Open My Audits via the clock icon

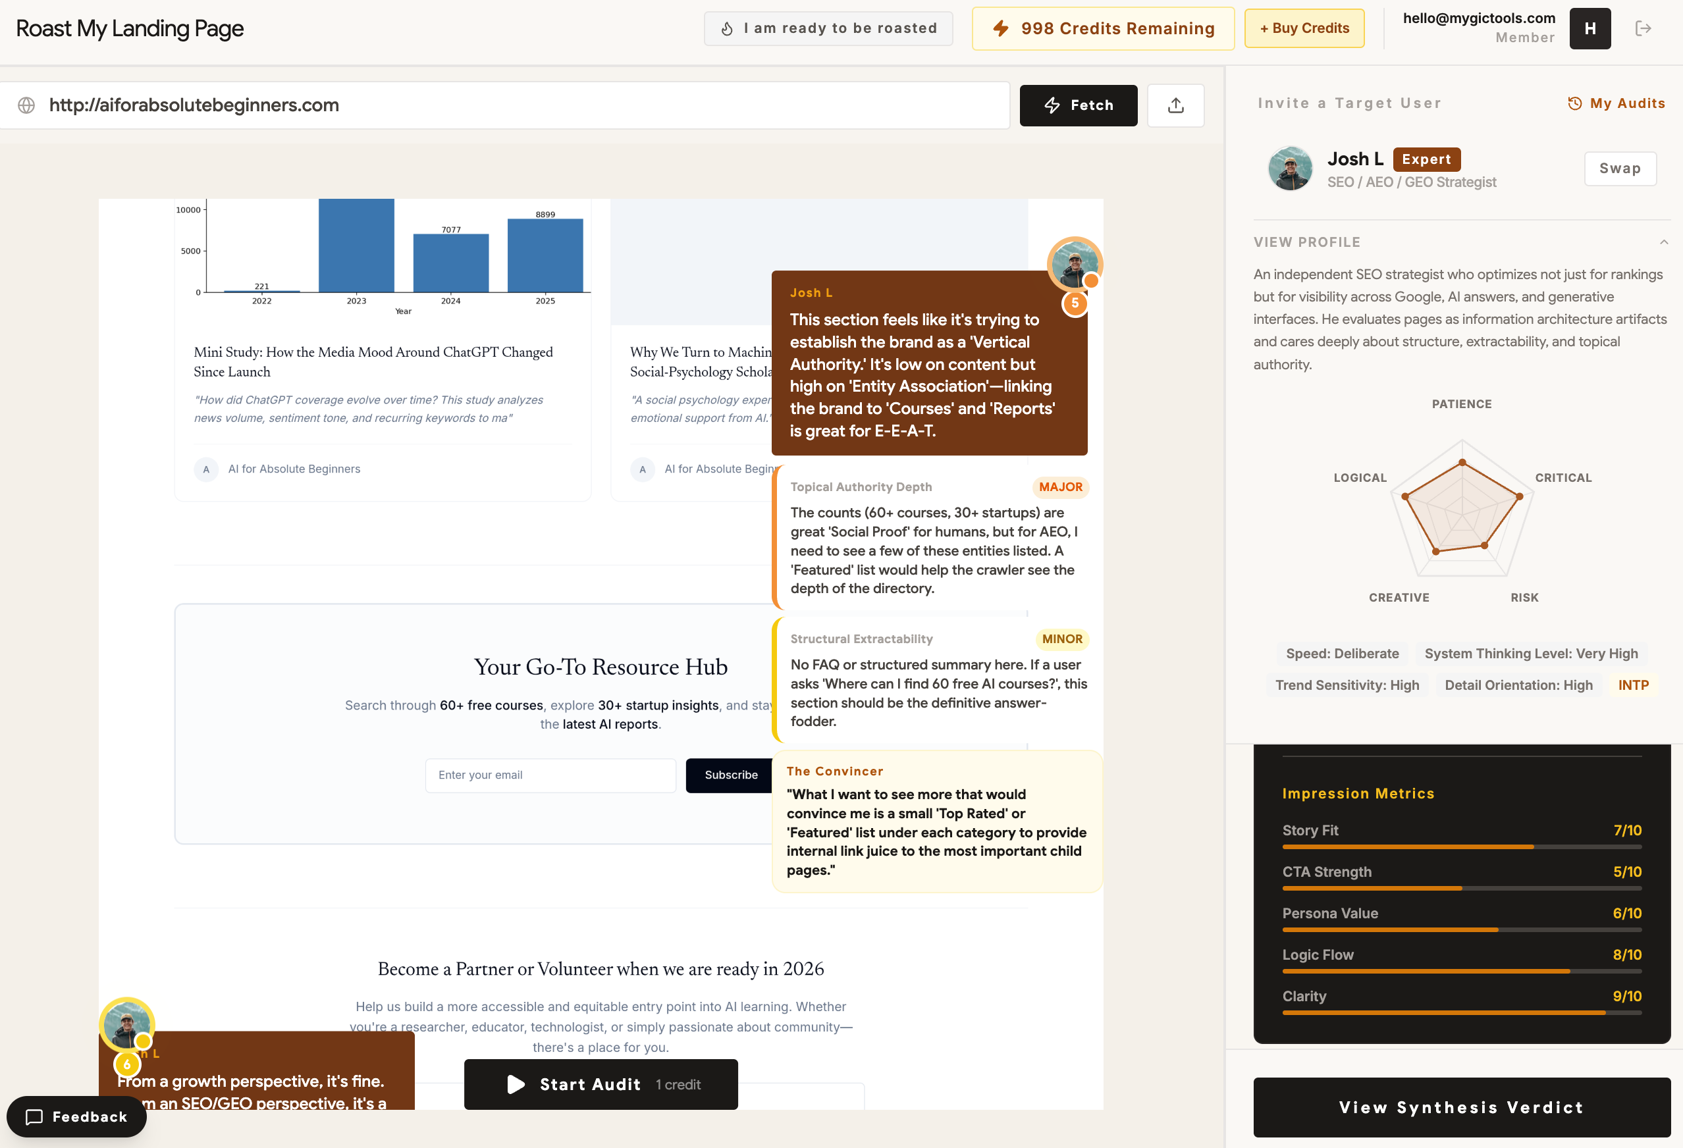tap(1575, 103)
